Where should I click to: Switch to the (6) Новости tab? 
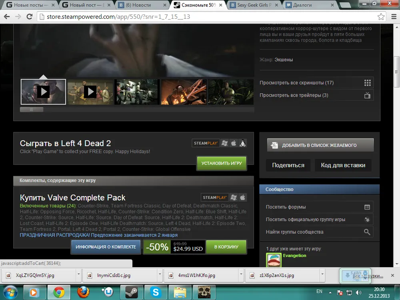tap(142, 5)
